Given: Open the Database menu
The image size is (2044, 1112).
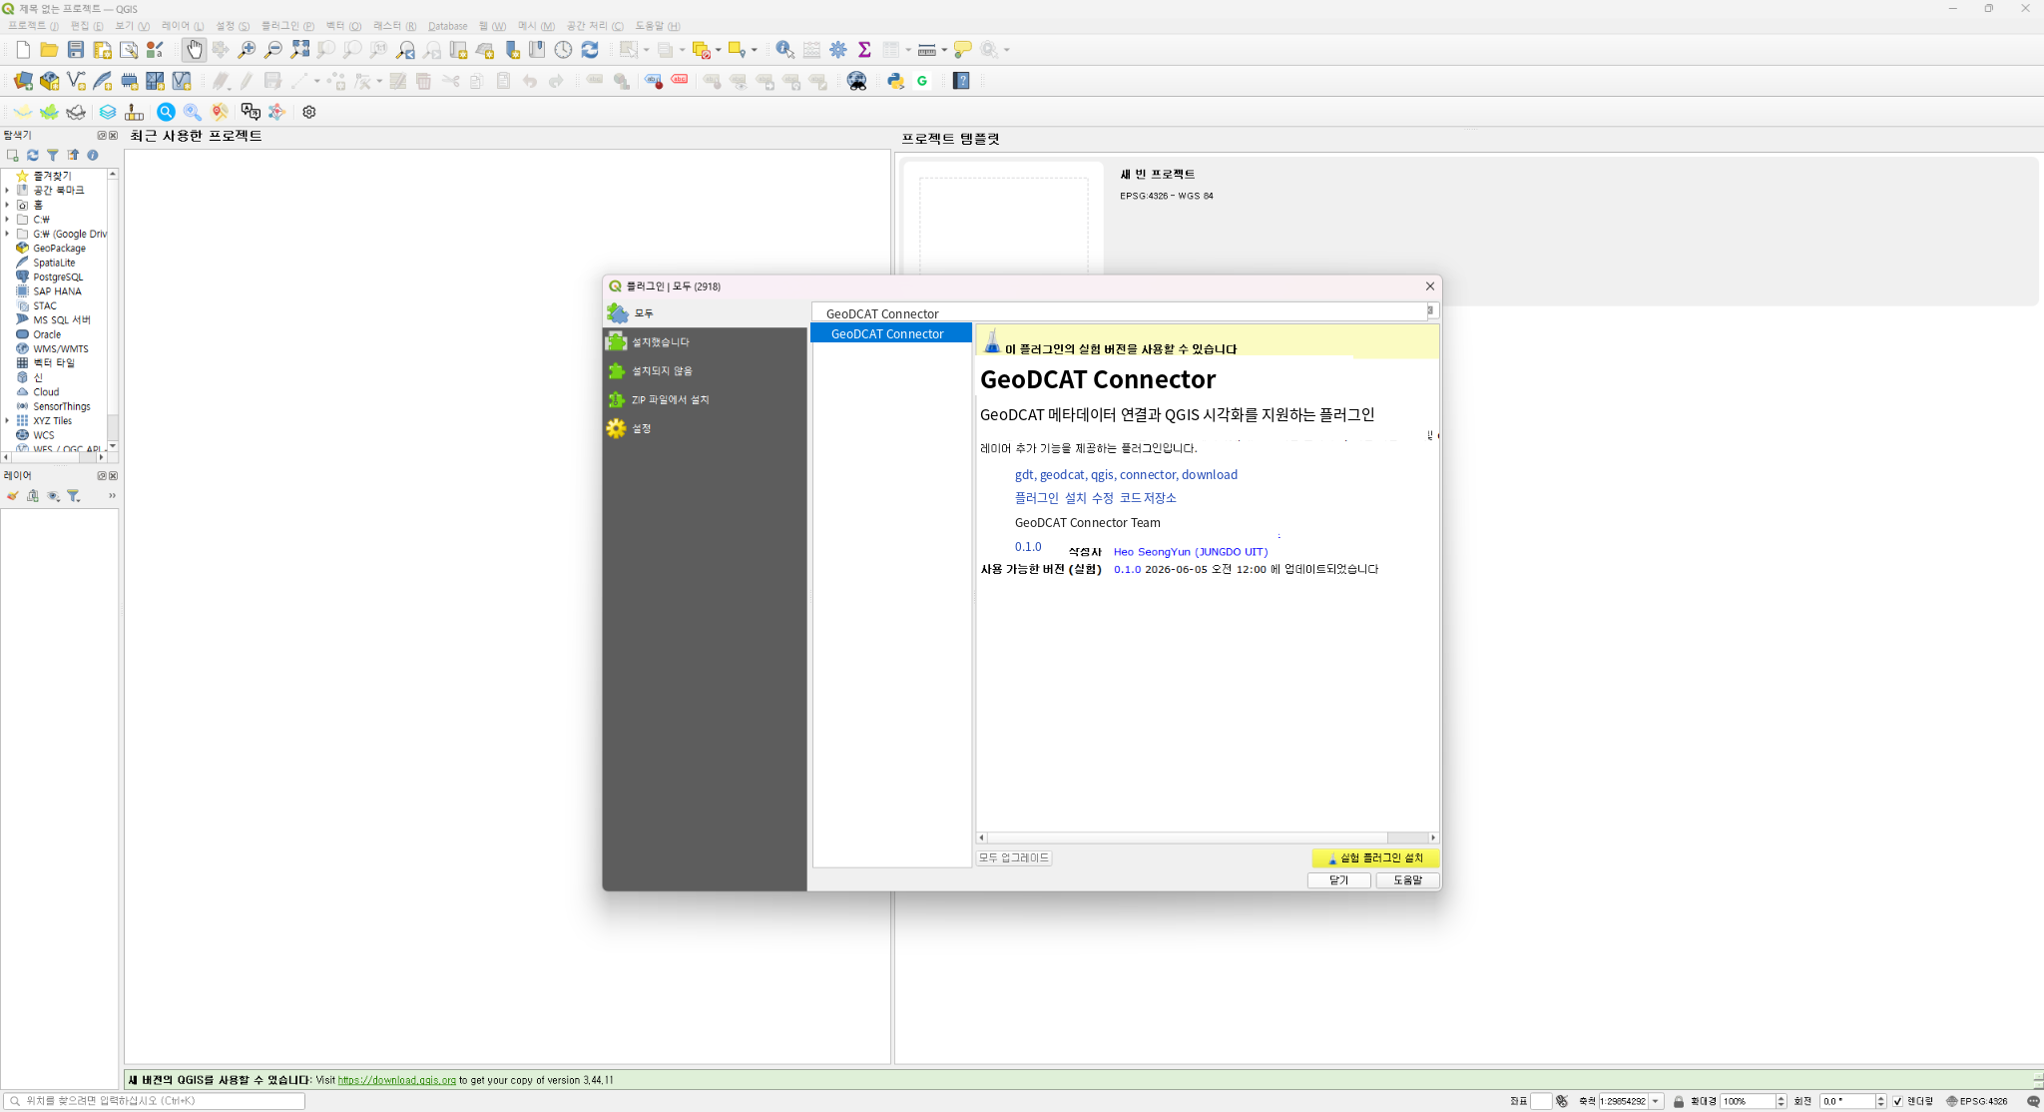Looking at the screenshot, I should pos(447,26).
